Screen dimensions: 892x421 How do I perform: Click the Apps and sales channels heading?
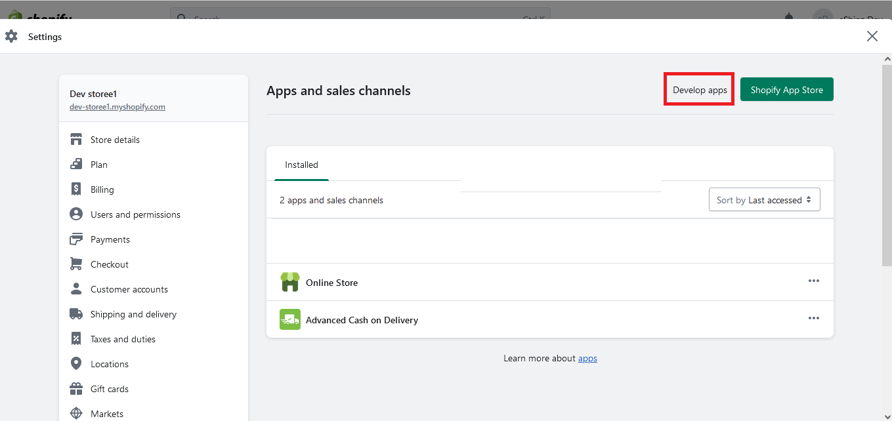339,90
